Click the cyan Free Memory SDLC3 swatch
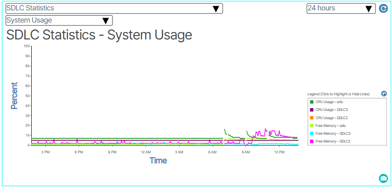 [x=312, y=133]
